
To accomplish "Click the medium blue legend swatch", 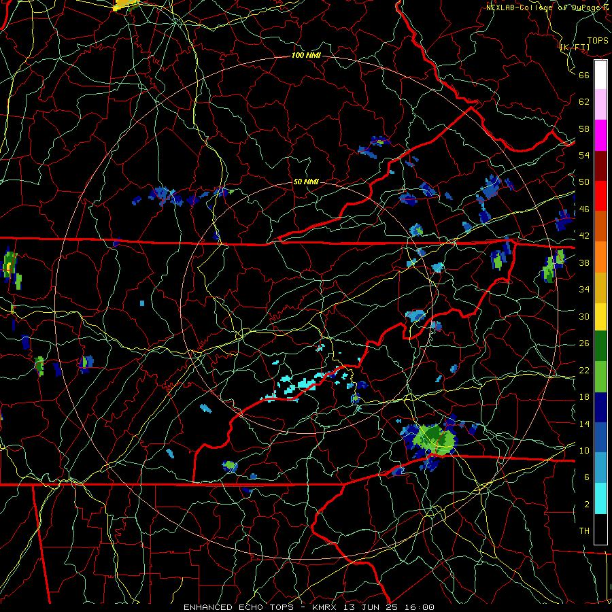I will 600,437.
